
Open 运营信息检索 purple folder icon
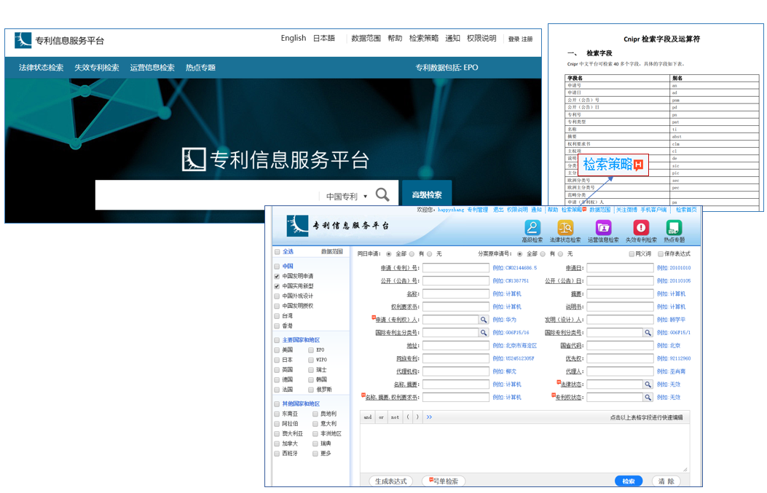[x=603, y=228]
